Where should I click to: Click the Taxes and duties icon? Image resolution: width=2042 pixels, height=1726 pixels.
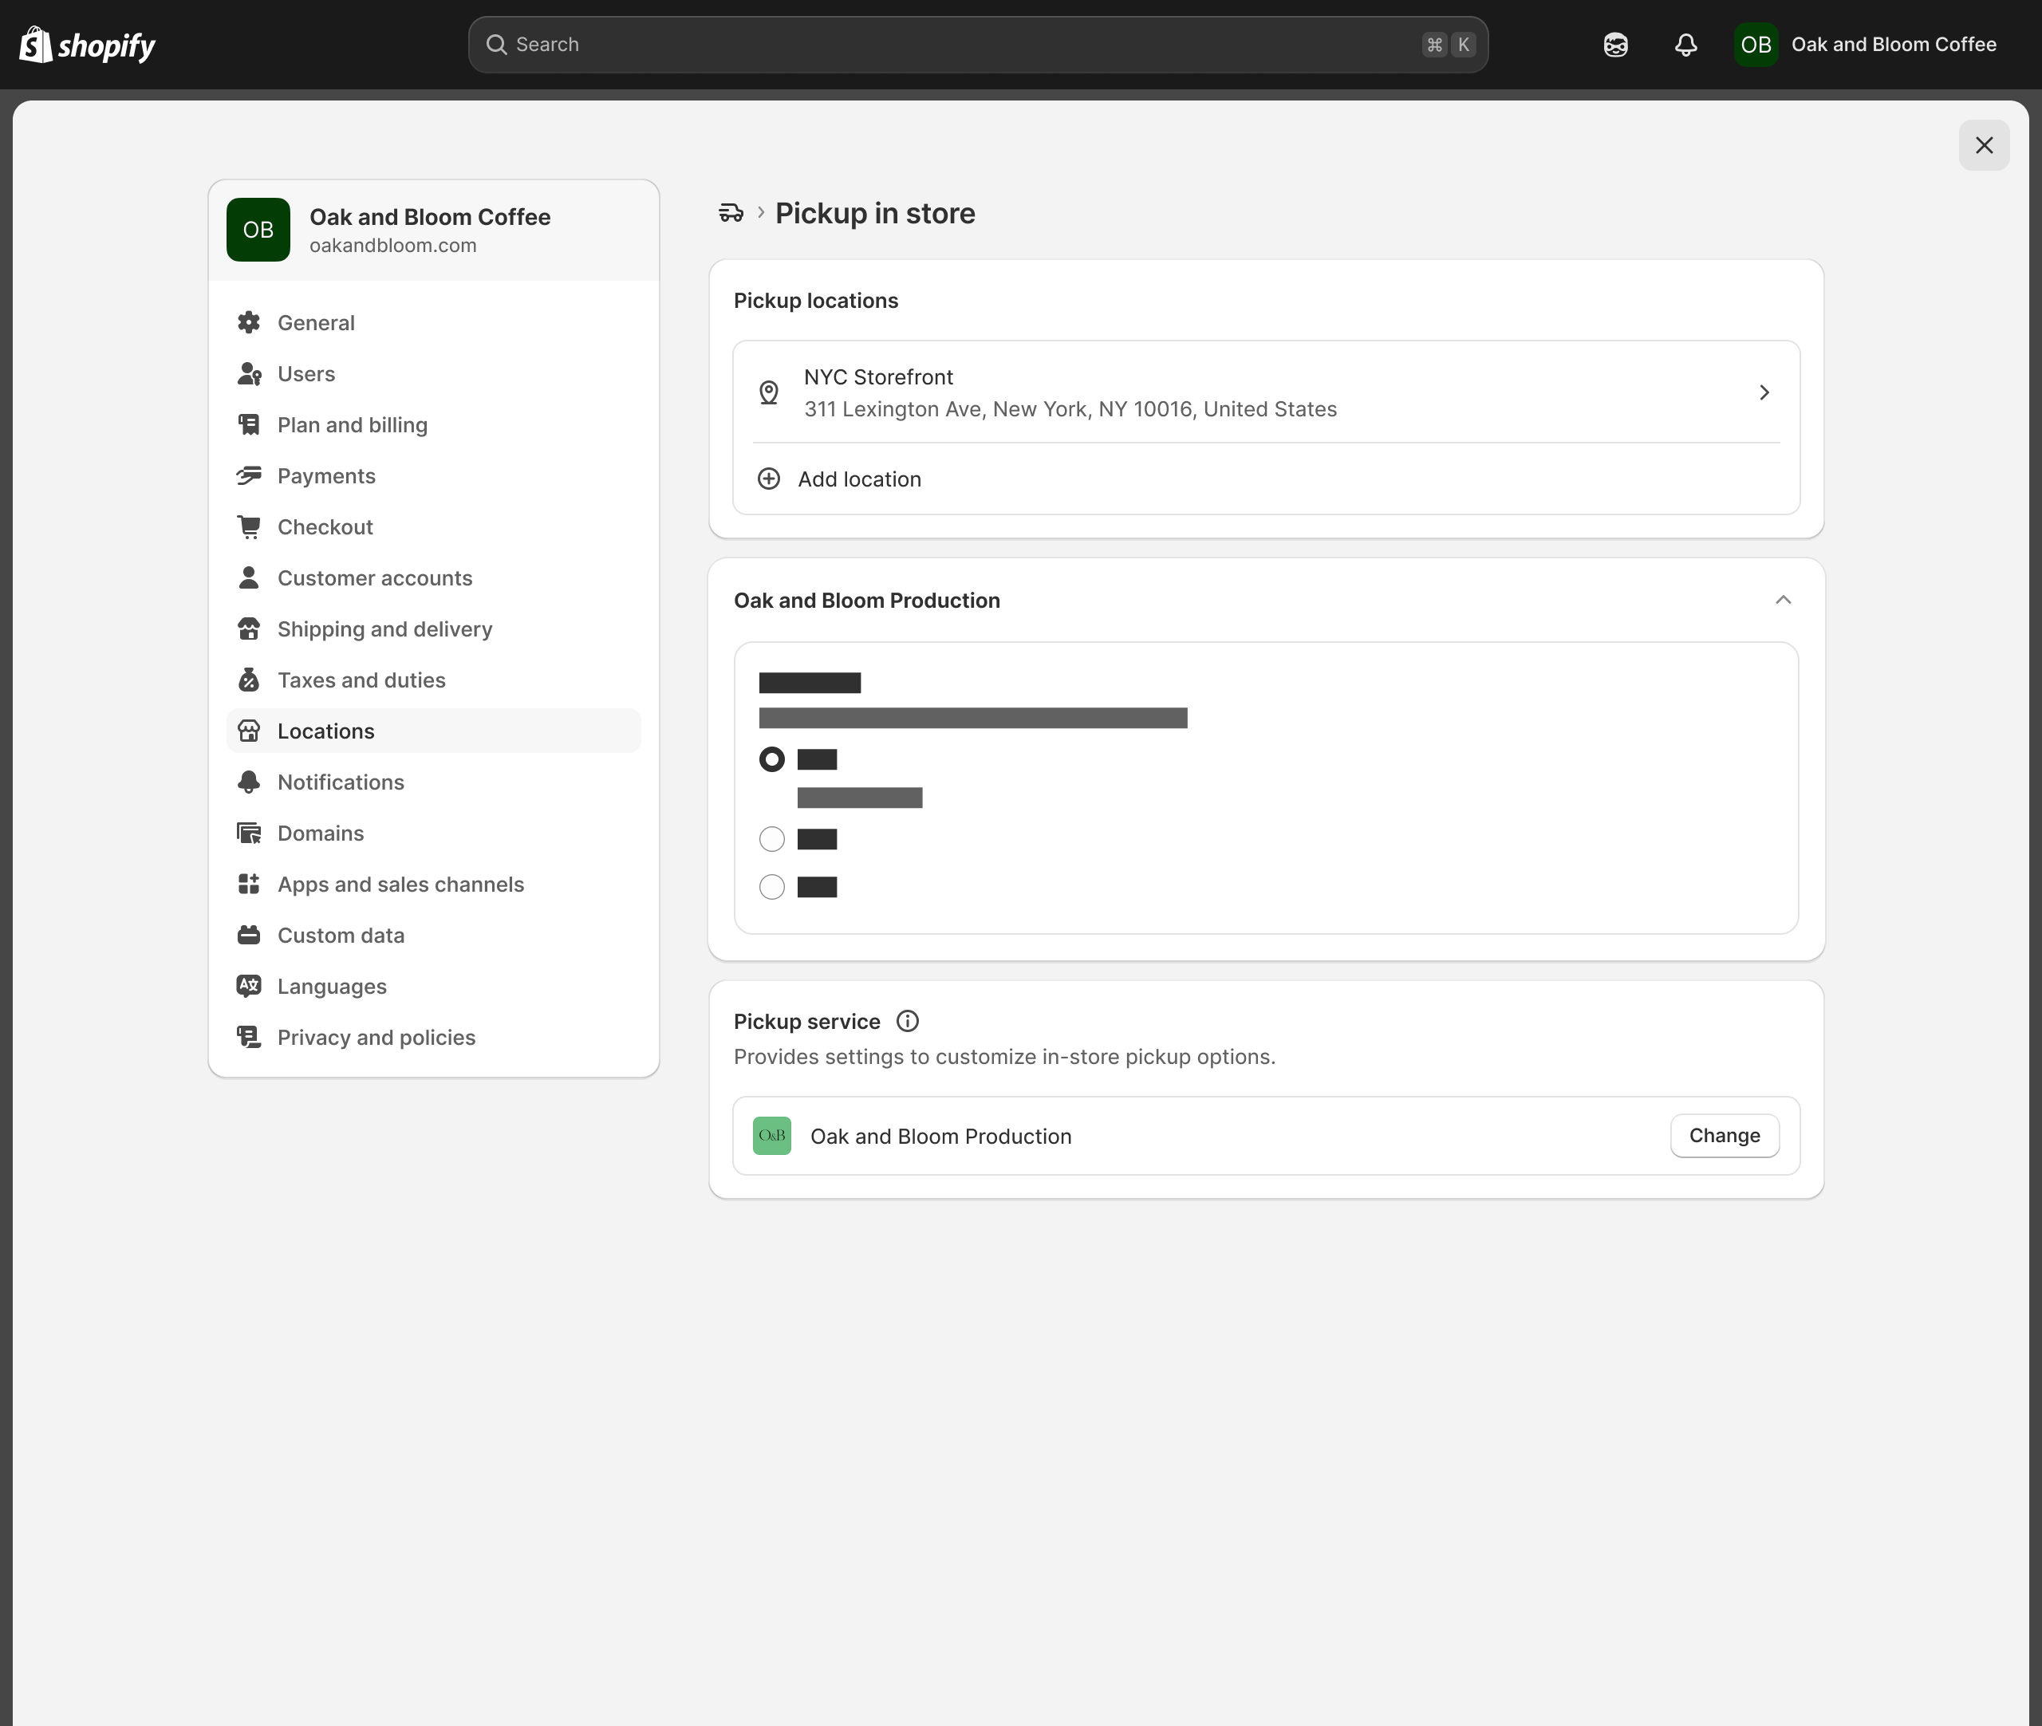pos(249,680)
